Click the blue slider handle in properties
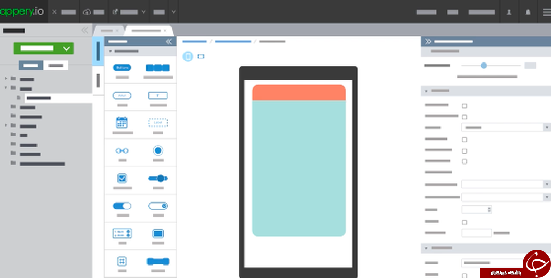 (484, 65)
